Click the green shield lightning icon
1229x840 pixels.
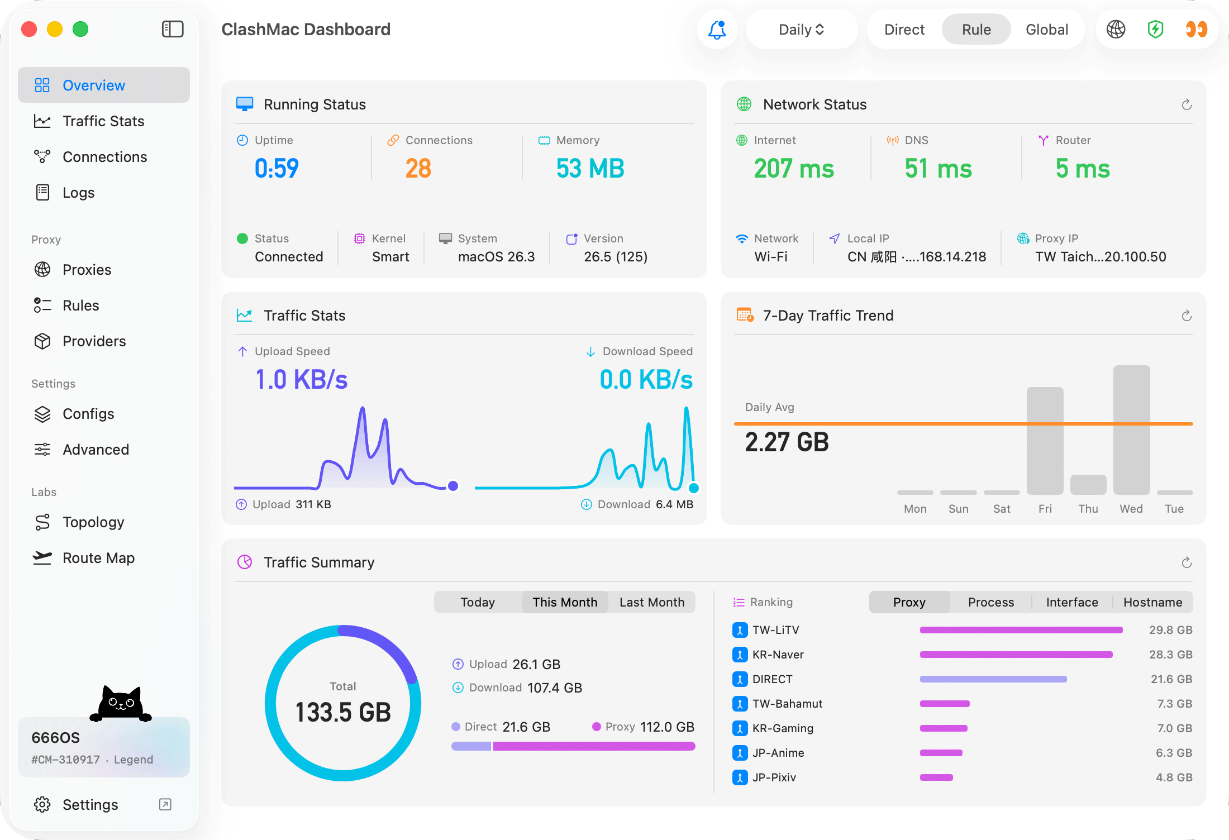(x=1156, y=30)
